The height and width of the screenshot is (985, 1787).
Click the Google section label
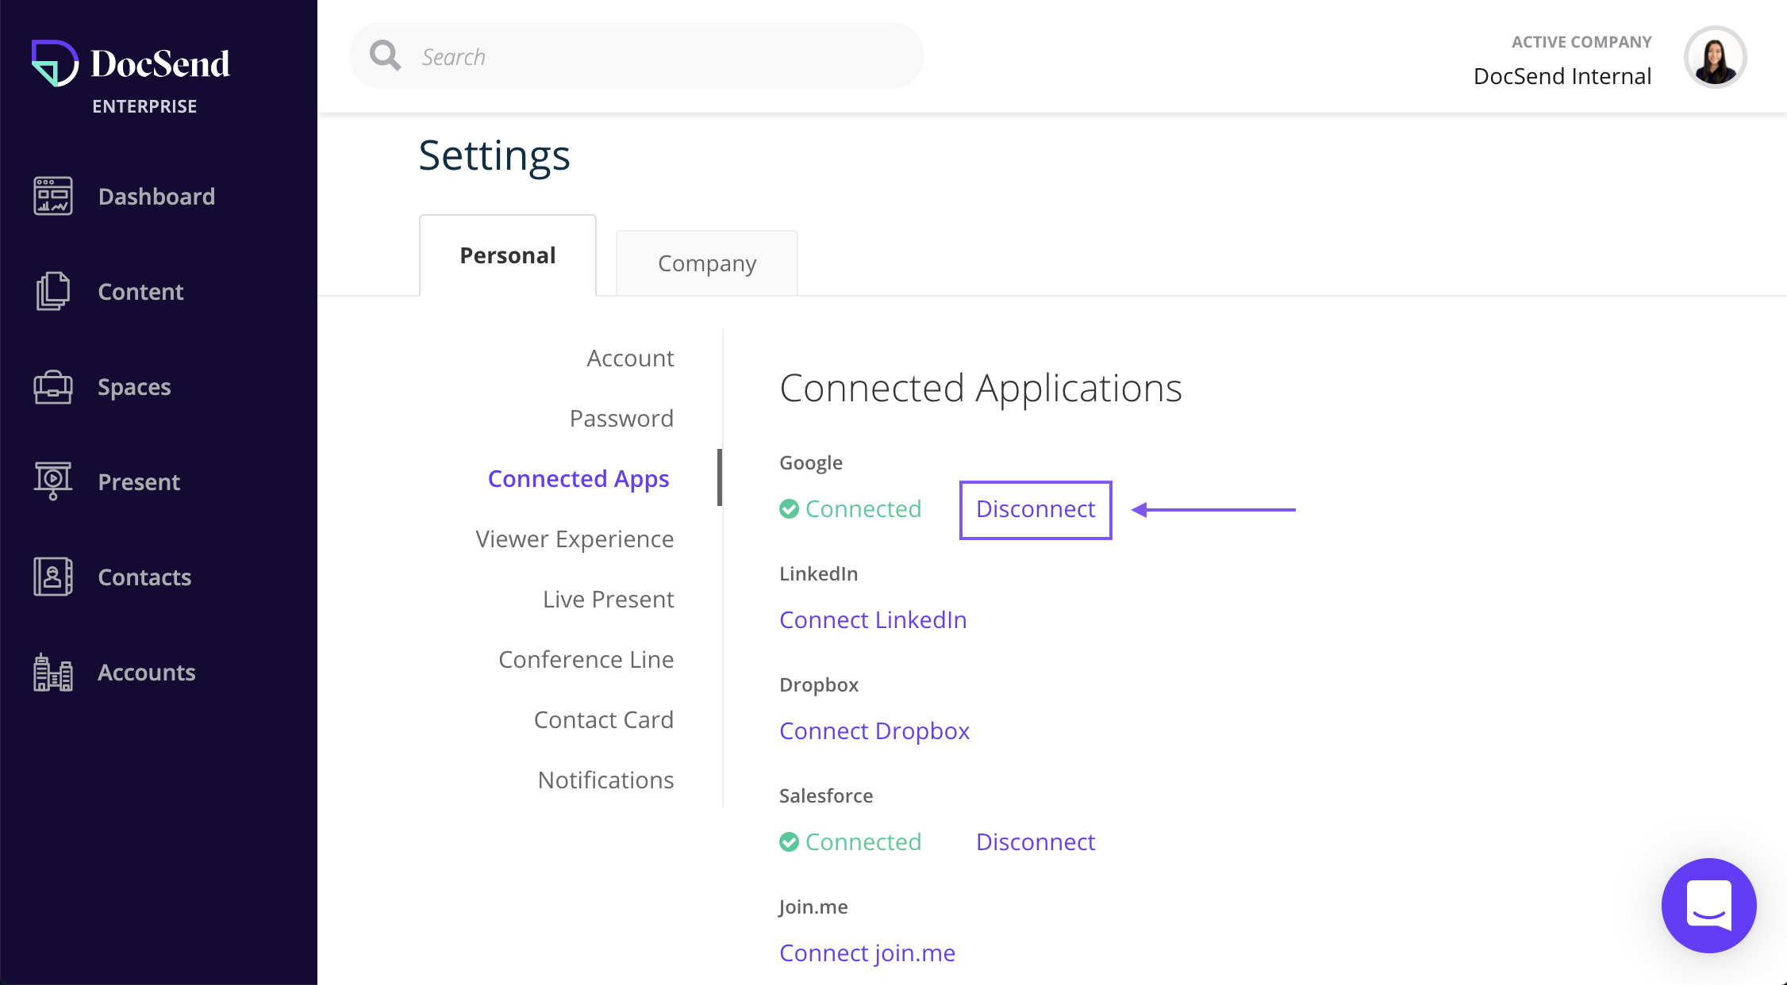coord(811,463)
